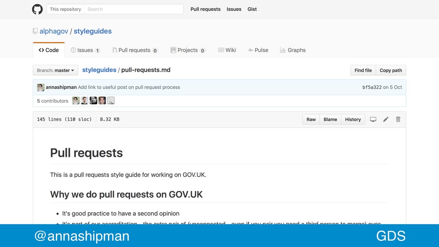
Task: Open the file History
Action: 353,119
